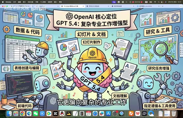Image resolution: width=183 pixels, height=118 pixels.
Task: Close the 中小企业AI营销SaaS方案 tab
Action: tap(83, 6)
